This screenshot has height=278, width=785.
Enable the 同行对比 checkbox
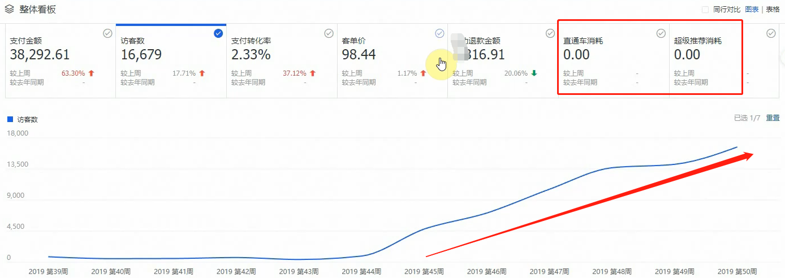coord(705,10)
